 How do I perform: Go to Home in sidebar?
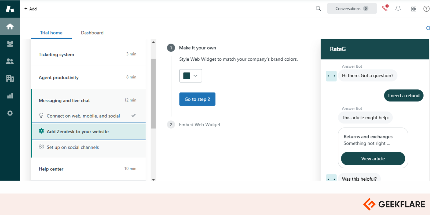pos(10,26)
